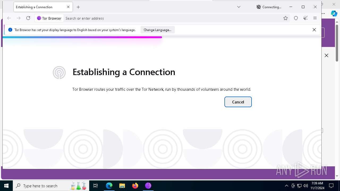The image size is (340, 191).
Task: Click the New Identity broom icon
Action: pyautogui.click(x=305, y=18)
